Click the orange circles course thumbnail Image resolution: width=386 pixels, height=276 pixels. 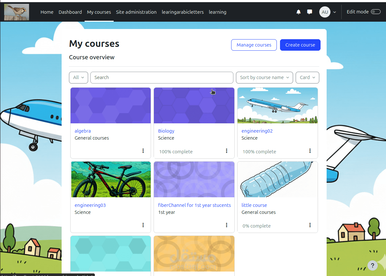tap(194, 254)
